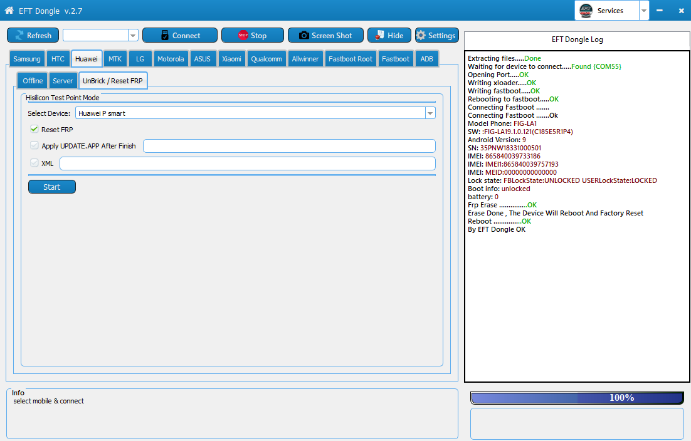Viewport: 691px width, 441px height.
Task: Open the ASUS tab
Action: point(203,58)
